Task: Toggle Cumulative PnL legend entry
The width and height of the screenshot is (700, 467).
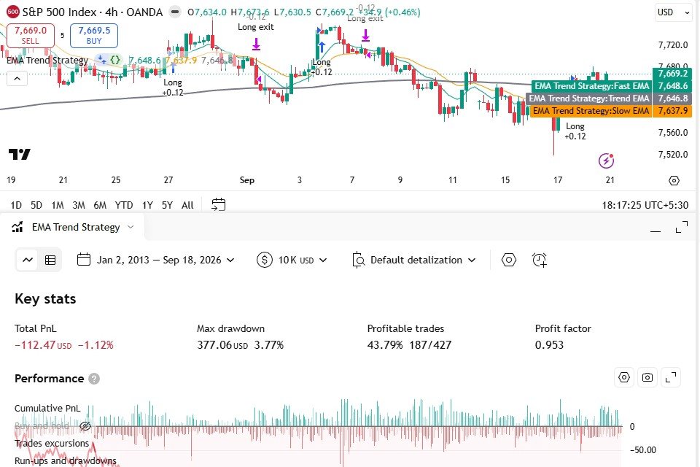Action: (47, 408)
